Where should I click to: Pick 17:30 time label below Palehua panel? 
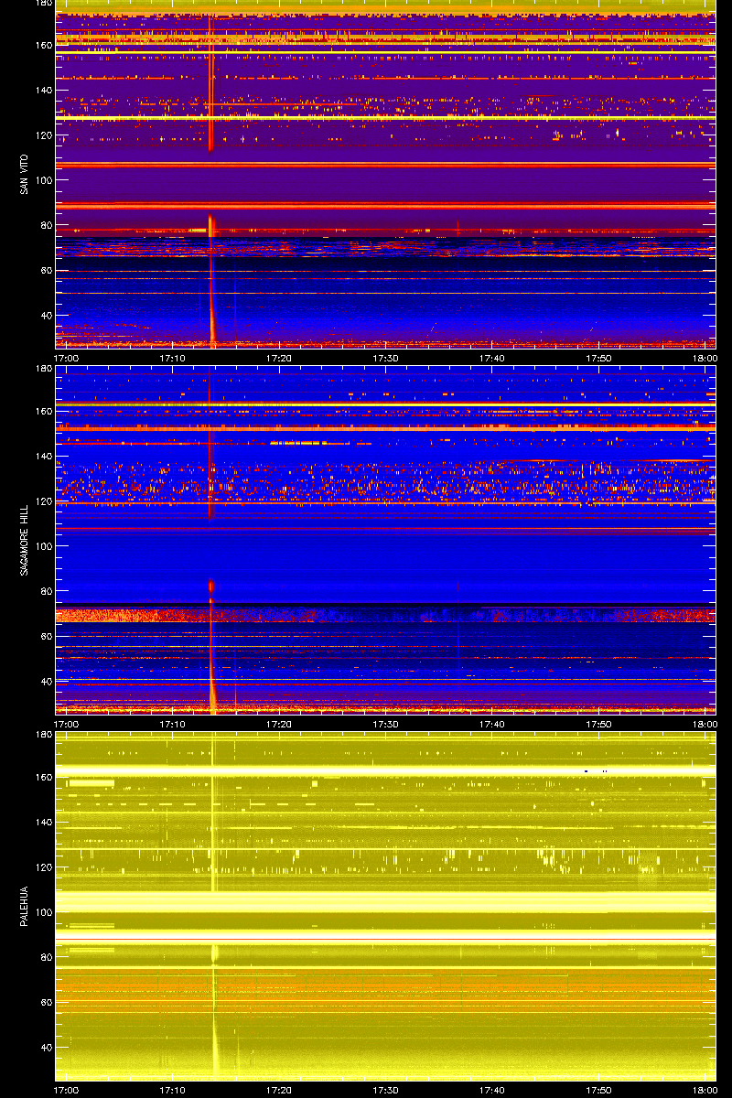386,1090
